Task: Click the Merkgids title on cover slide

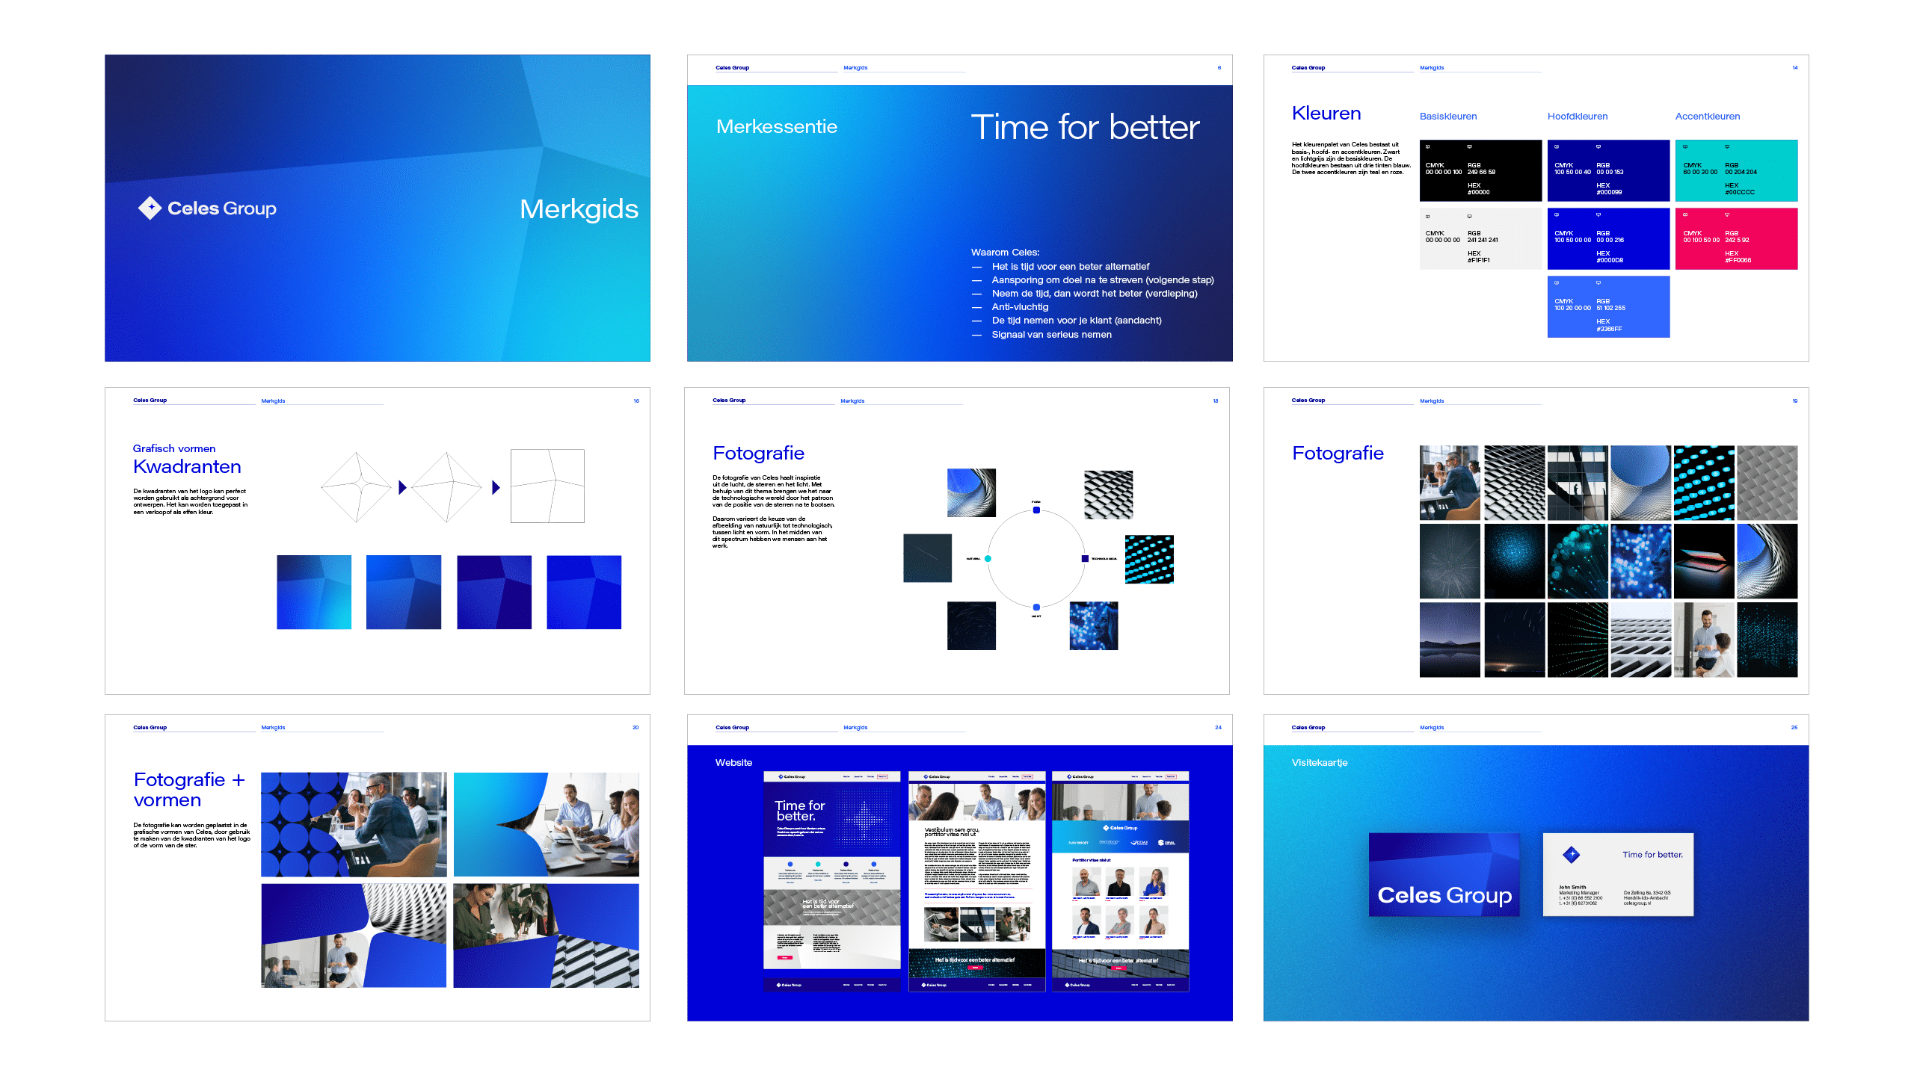Action: 579,208
